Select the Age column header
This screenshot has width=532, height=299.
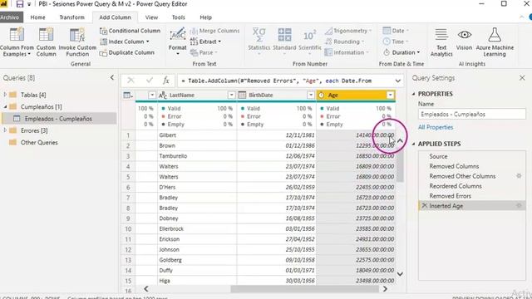pos(356,96)
